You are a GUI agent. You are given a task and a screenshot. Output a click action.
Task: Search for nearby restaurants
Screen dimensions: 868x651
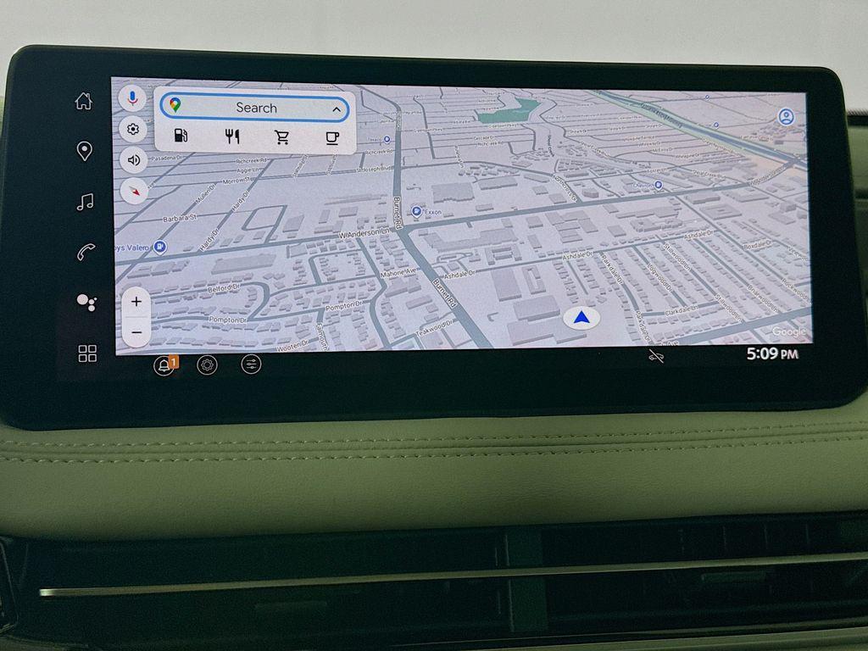[232, 136]
